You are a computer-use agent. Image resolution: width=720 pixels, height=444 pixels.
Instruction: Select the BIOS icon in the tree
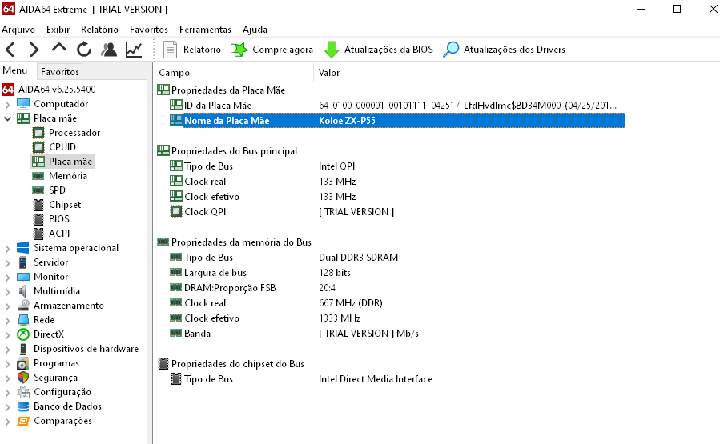click(38, 219)
